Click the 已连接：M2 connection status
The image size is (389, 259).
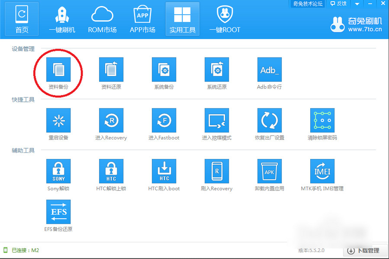click(x=25, y=250)
